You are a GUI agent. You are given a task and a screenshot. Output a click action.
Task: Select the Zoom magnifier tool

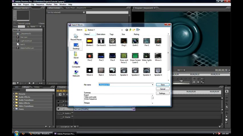[226, 123]
